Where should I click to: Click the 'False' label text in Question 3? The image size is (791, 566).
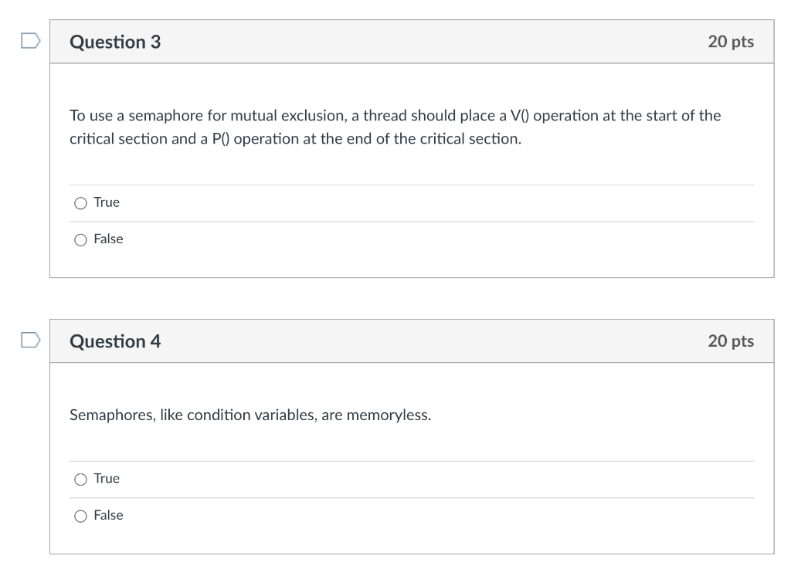pyautogui.click(x=108, y=239)
